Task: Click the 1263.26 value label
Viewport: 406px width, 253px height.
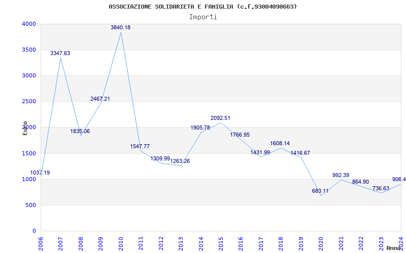Action: (x=180, y=161)
